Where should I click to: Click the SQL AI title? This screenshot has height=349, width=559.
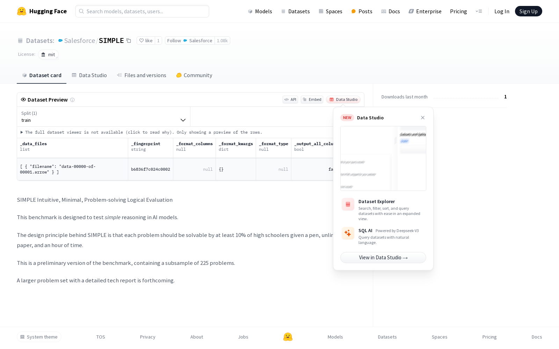pos(365,230)
